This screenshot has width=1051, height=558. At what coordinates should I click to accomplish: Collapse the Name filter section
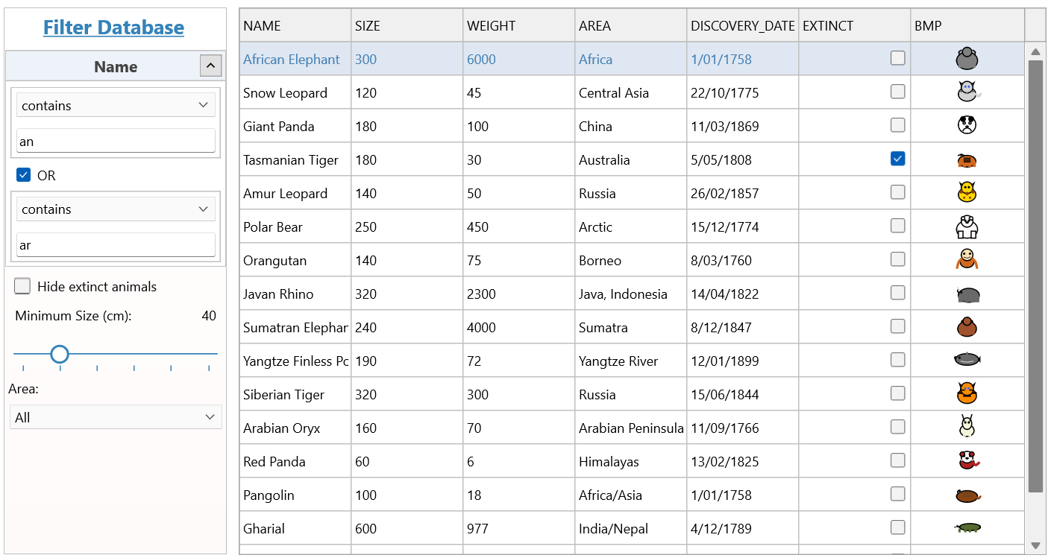210,66
